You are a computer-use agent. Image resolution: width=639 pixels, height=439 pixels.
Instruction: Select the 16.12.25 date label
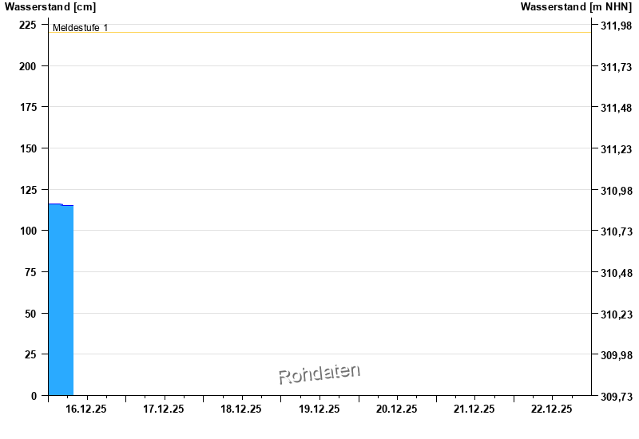pos(86,409)
